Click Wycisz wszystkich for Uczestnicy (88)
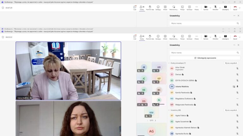The height and width of the screenshot is (136, 243). click(x=231, y=110)
